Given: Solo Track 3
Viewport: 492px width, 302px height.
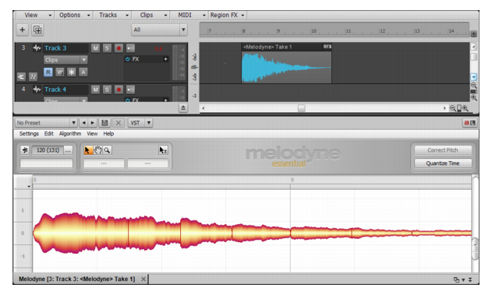Looking at the screenshot, I should pos(107,48).
